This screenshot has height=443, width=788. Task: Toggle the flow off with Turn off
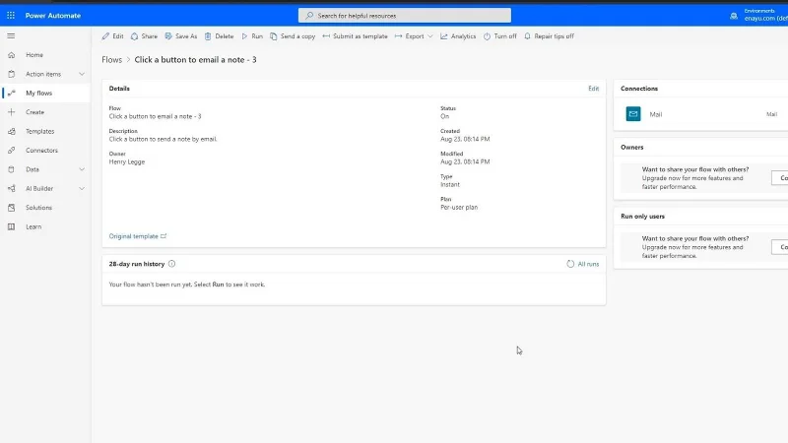coord(500,36)
